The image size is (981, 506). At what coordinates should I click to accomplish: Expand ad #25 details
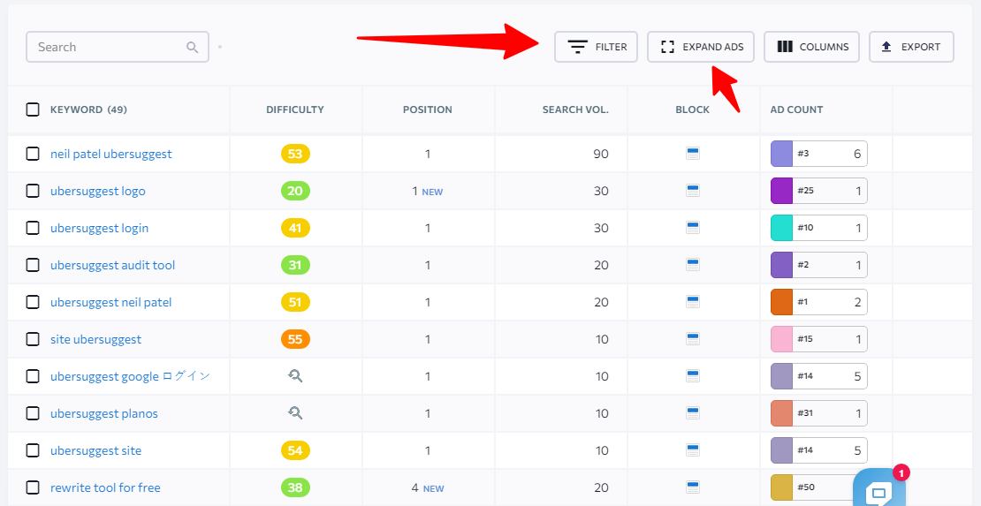[x=819, y=191]
